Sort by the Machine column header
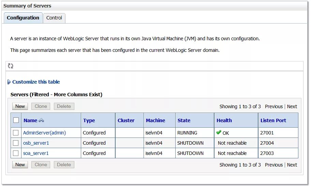 click(155, 120)
